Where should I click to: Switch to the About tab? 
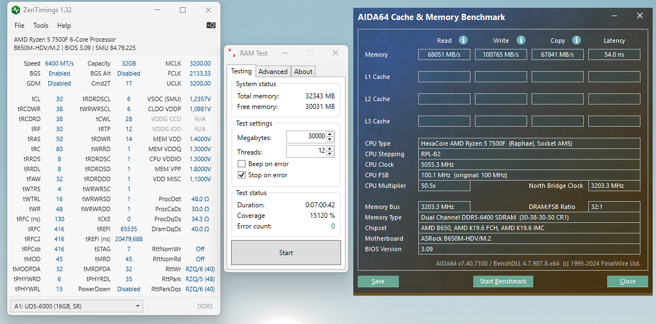(x=303, y=72)
